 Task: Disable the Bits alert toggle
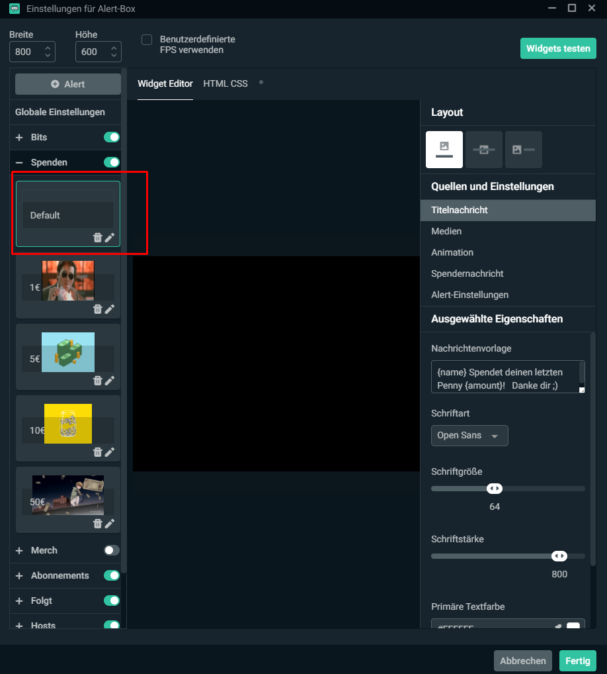click(x=112, y=137)
